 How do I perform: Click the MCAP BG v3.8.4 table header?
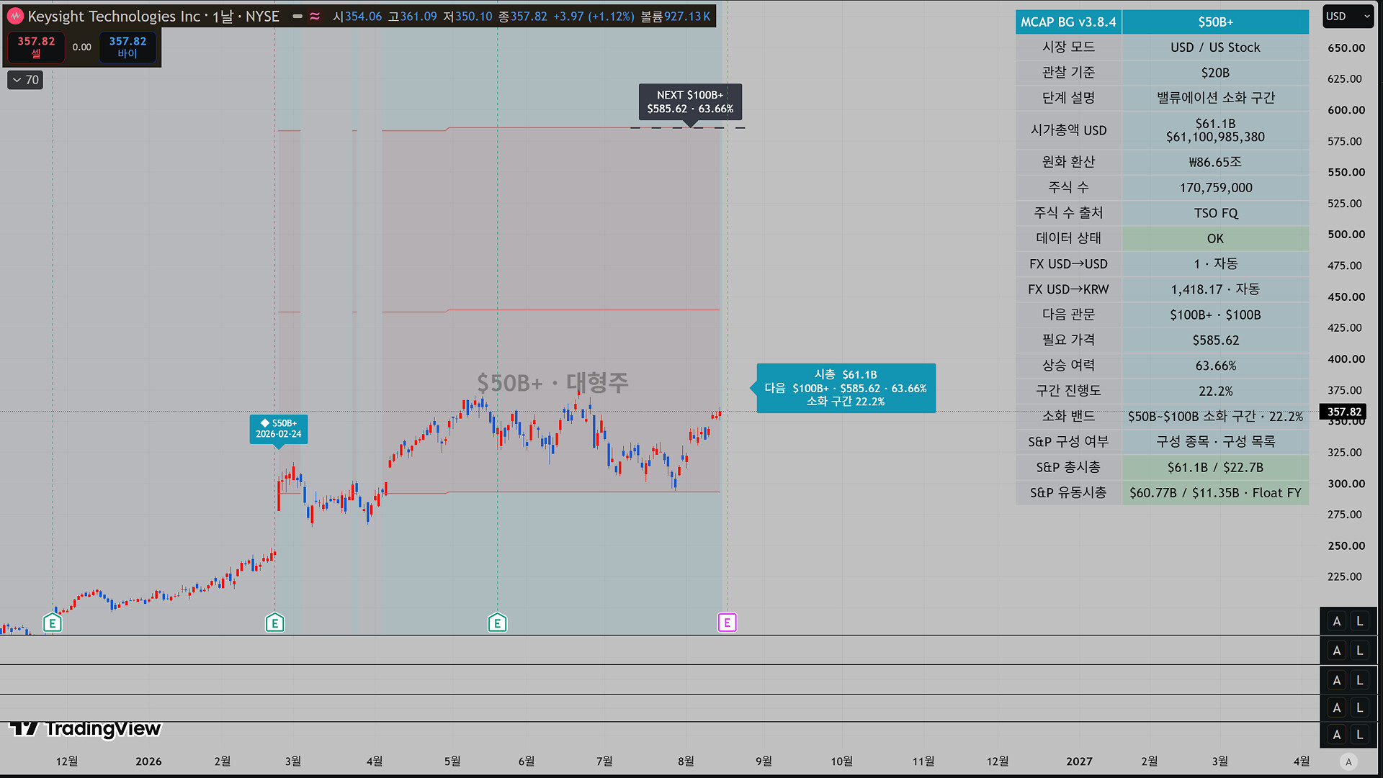point(1068,22)
